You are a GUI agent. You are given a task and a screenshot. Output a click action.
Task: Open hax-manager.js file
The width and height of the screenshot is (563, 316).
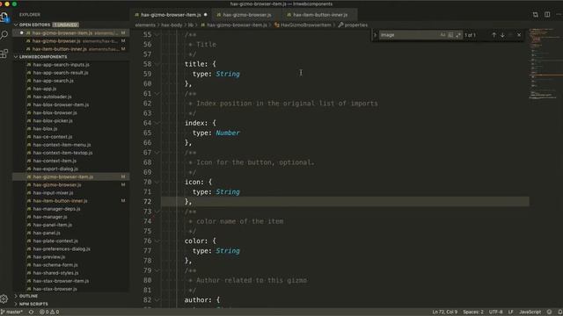tap(50, 217)
